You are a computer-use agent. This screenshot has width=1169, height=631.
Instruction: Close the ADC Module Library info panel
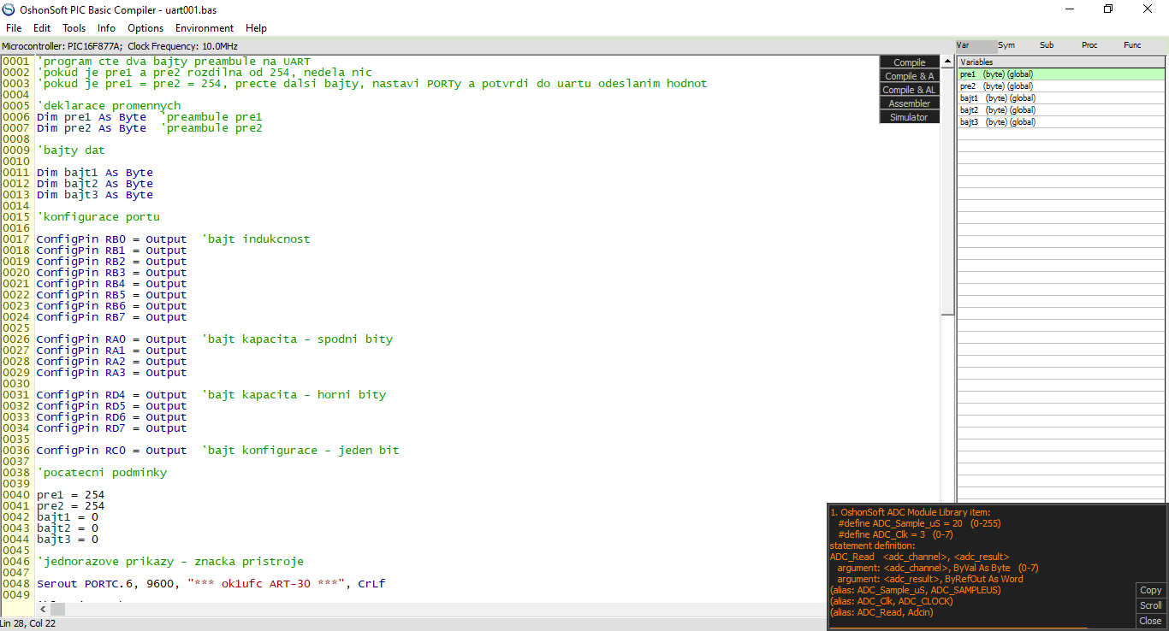(1150, 621)
